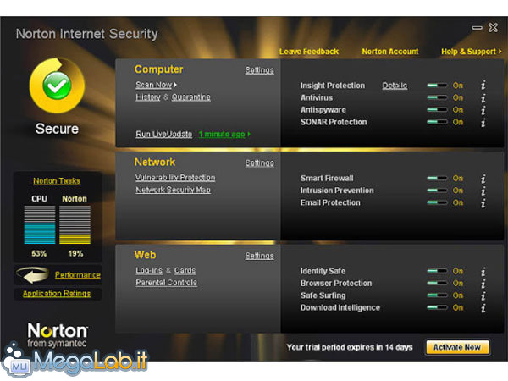Click the Network section heading
508x381 pixels.
155,162
